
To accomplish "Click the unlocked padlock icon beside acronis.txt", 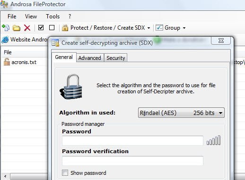I will click(x=7, y=62).
